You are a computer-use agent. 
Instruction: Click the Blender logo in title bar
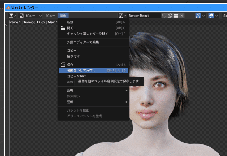pos(8,8)
